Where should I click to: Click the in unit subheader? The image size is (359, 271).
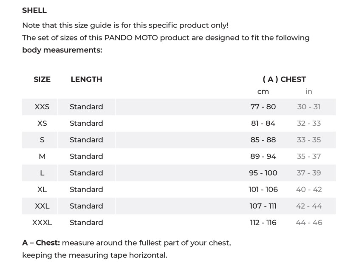[x=309, y=92]
